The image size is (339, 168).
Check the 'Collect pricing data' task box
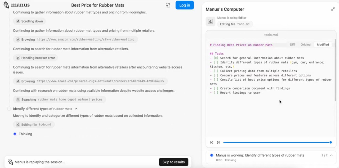tap(216, 71)
